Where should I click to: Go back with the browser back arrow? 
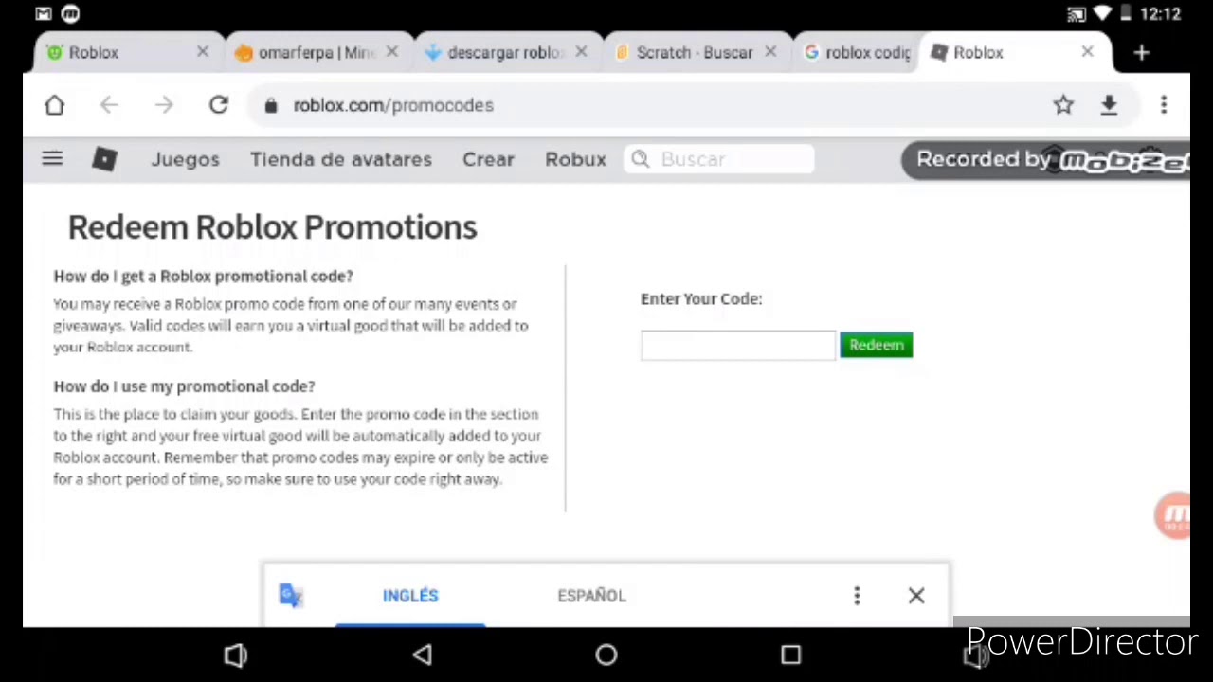coord(109,105)
